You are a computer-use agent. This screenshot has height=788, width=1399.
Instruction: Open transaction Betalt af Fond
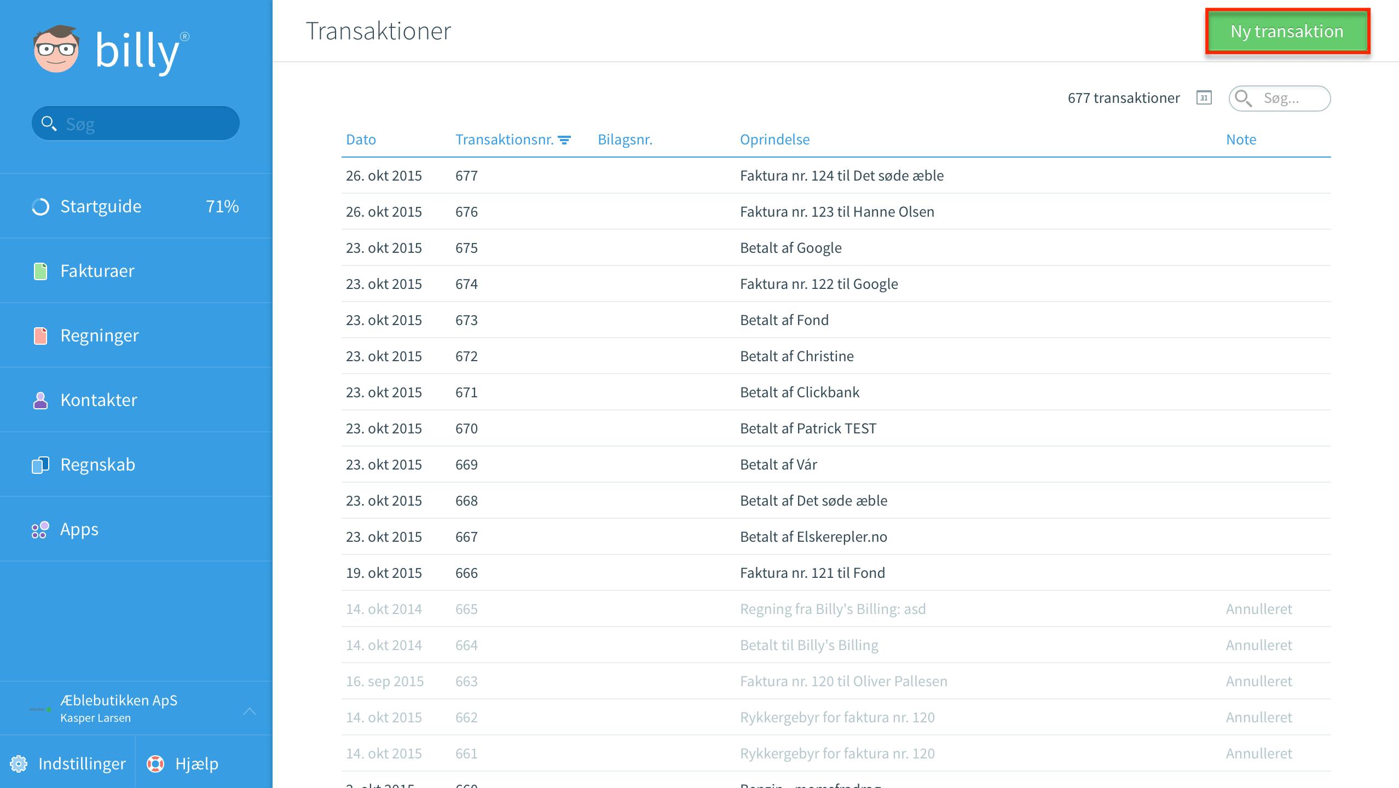point(836,320)
